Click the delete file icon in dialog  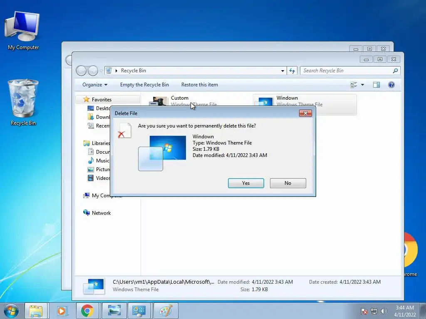124,130
